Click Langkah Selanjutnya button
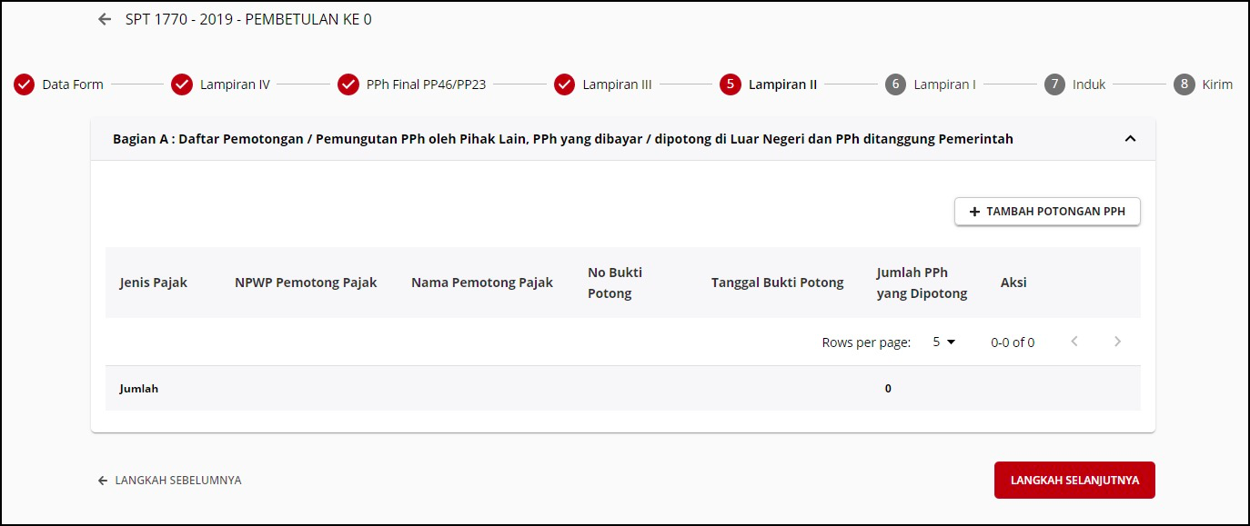 pyautogui.click(x=1074, y=480)
